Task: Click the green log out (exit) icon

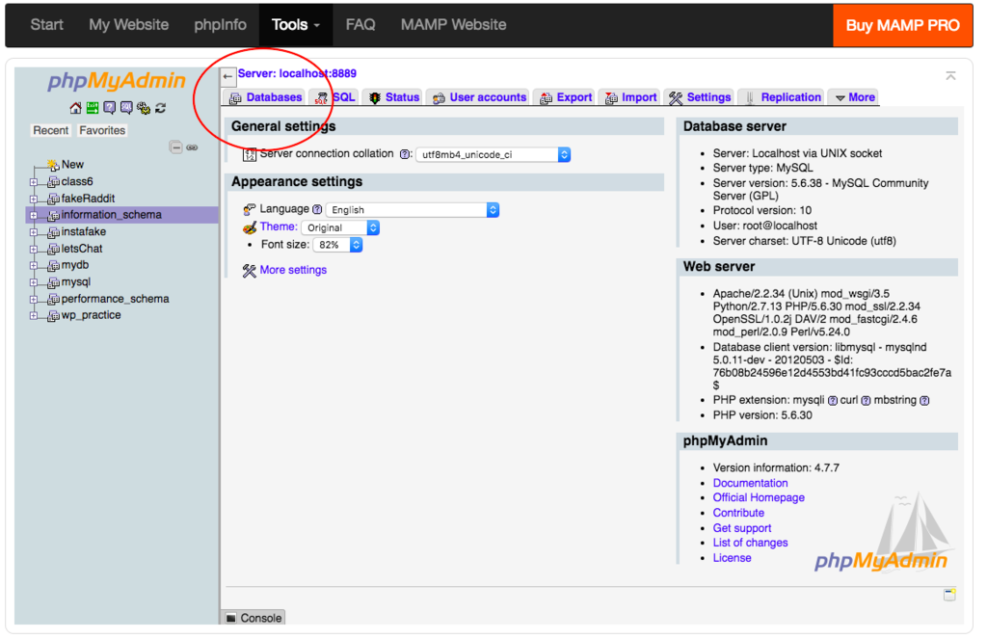Action: click(x=93, y=108)
